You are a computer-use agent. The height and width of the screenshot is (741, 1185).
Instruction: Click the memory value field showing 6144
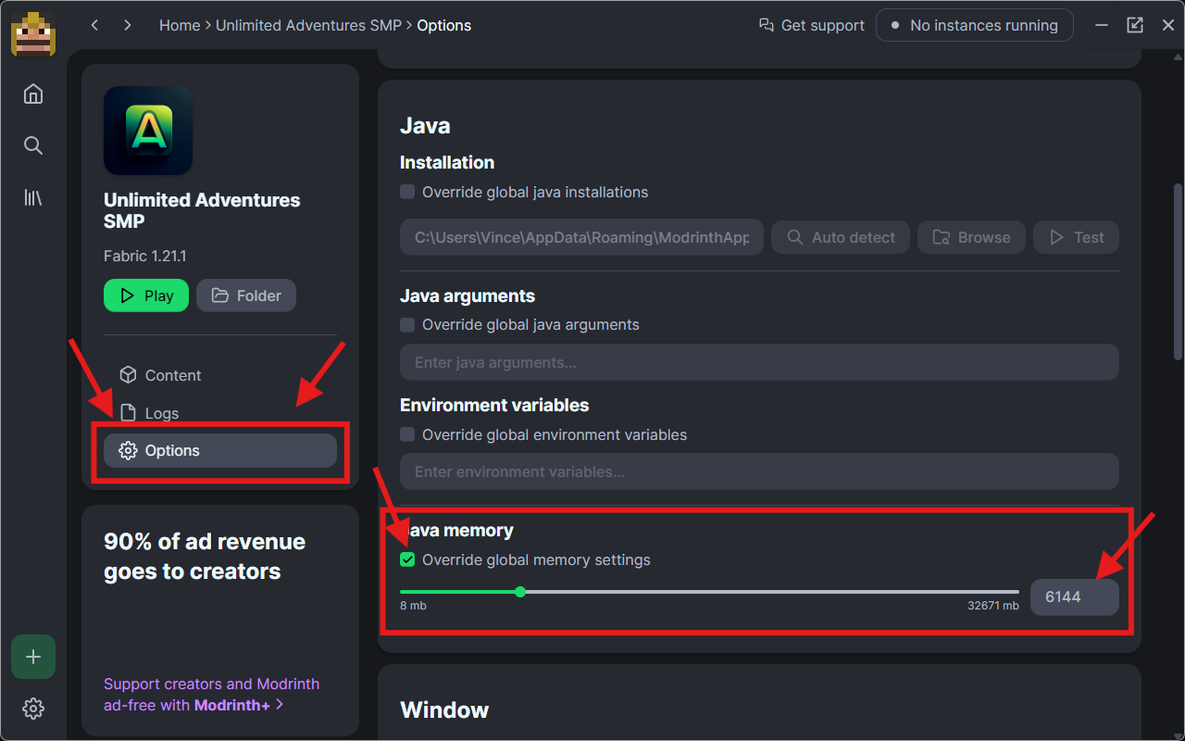(1076, 597)
